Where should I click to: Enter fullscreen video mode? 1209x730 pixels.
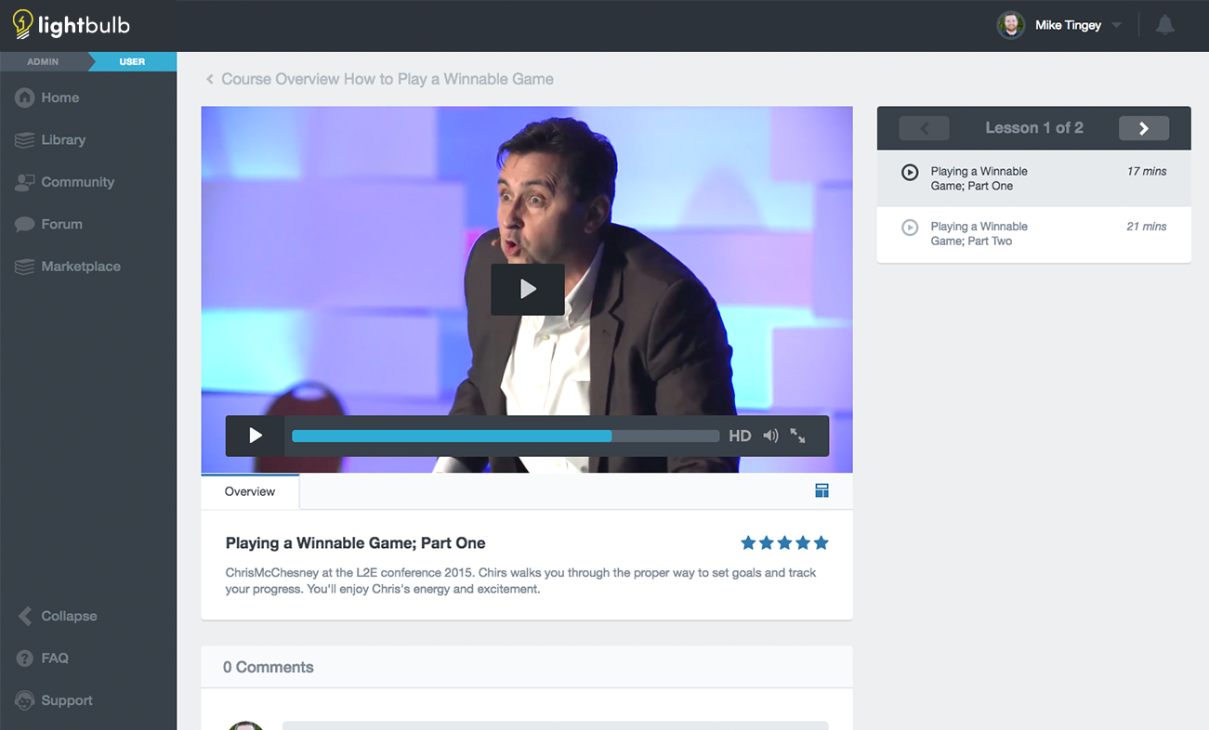[x=797, y=436]
